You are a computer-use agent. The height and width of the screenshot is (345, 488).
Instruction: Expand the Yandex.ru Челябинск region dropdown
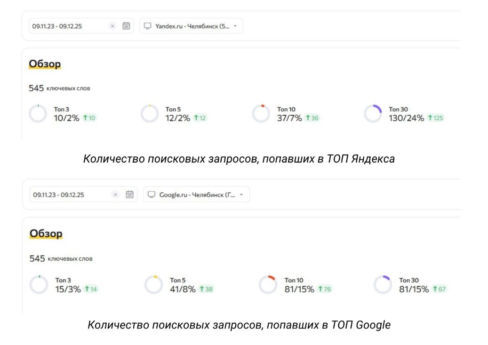click(x=235, y=26)
